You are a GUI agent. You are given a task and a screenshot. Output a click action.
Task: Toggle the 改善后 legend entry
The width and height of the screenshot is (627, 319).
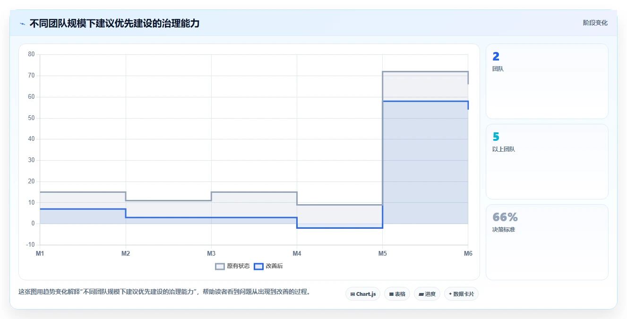[268, 266]
